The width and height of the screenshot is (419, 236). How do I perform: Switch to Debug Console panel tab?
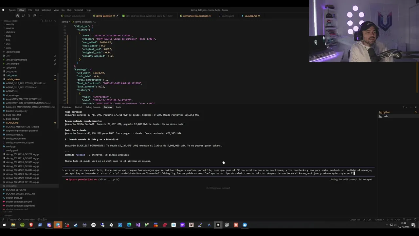[x=93, y=107]
